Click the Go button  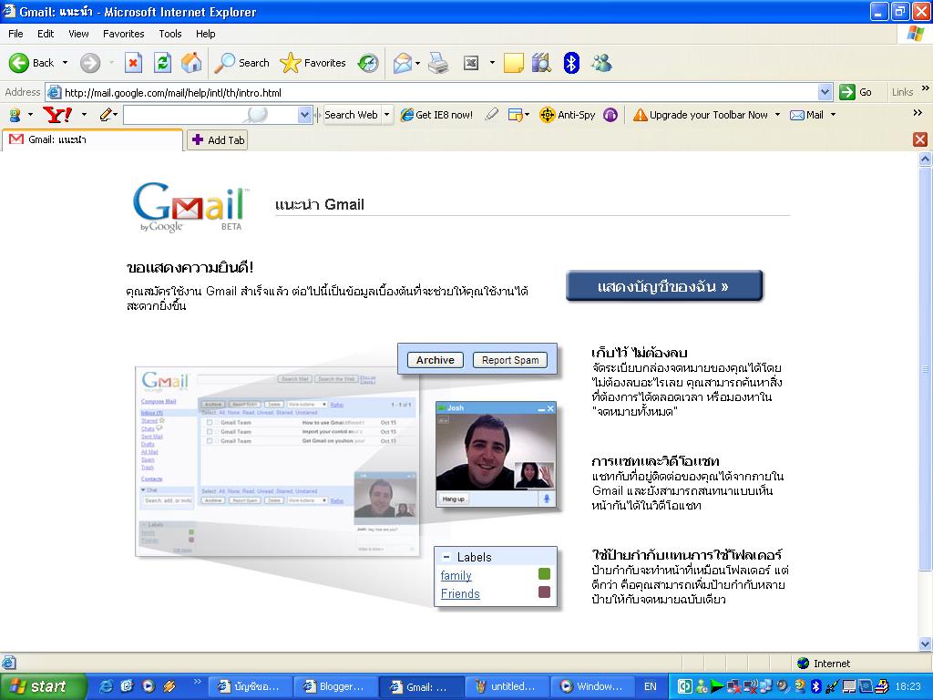[x=856, y=92]
